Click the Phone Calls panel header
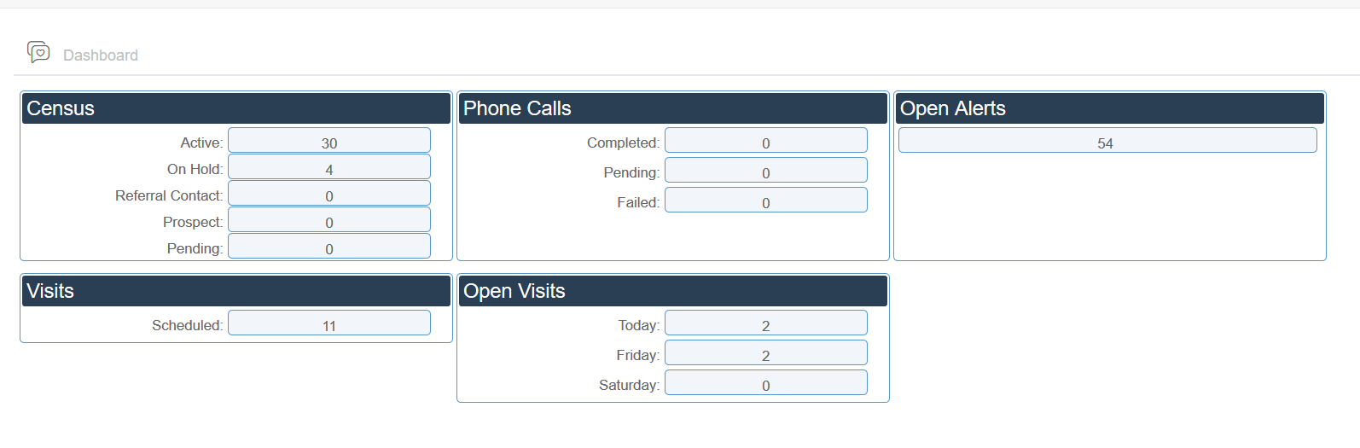1360x448 pixels. [673, 108]
